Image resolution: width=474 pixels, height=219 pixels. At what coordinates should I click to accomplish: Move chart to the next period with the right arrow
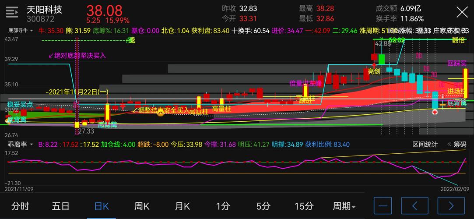[x=451, y=206]
